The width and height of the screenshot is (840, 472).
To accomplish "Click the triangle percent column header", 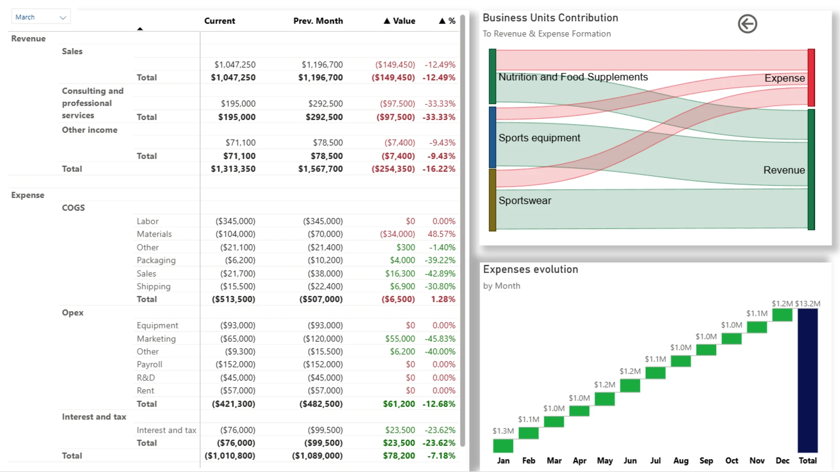I will (x=447, y=21).
